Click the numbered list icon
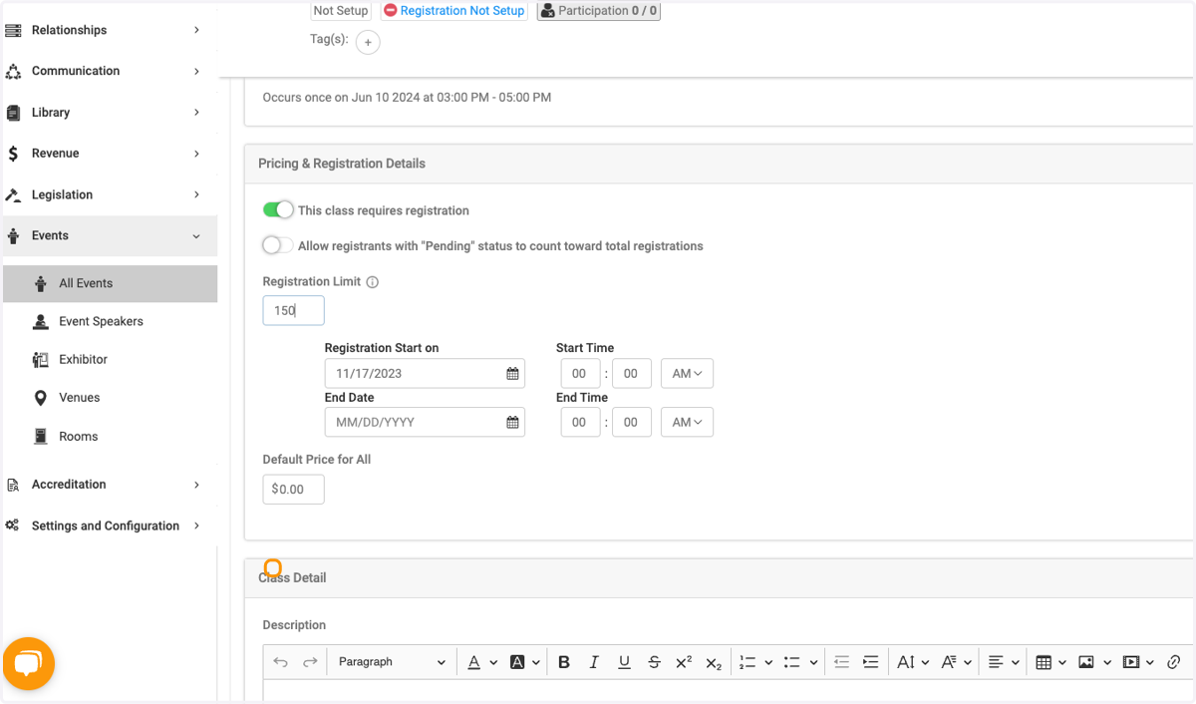The width and height of the screenshot is (1196, 704). coord(747,662)
